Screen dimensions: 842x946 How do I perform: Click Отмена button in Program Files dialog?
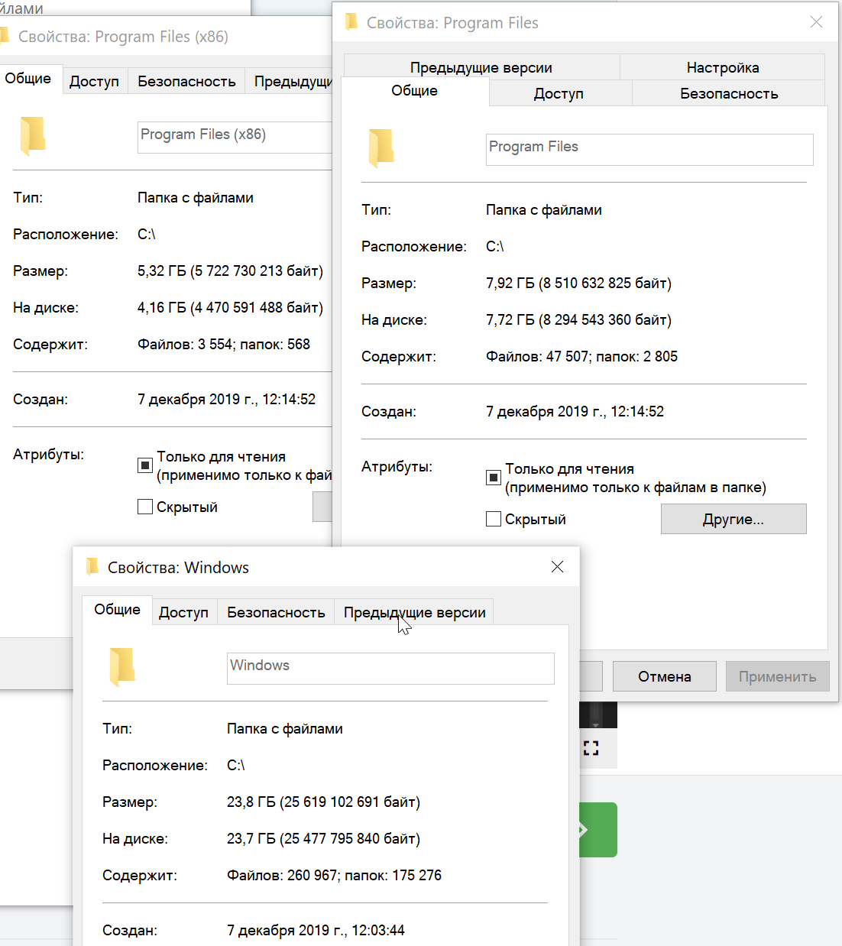665,676
